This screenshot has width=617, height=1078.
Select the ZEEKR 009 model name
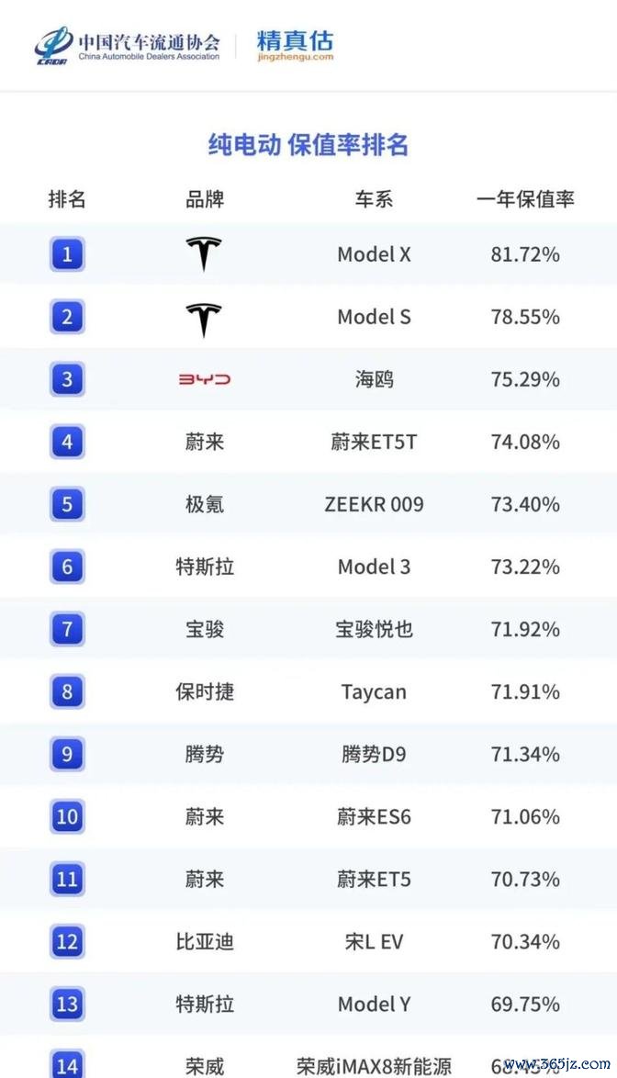[x=374, y=504]
